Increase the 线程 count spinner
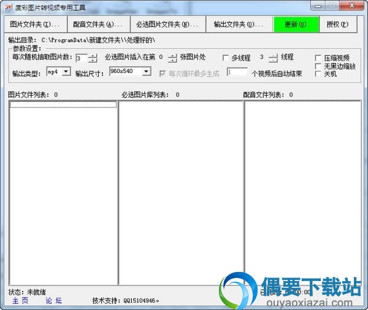This screenshot has height=310, width=368. (273, 56)
